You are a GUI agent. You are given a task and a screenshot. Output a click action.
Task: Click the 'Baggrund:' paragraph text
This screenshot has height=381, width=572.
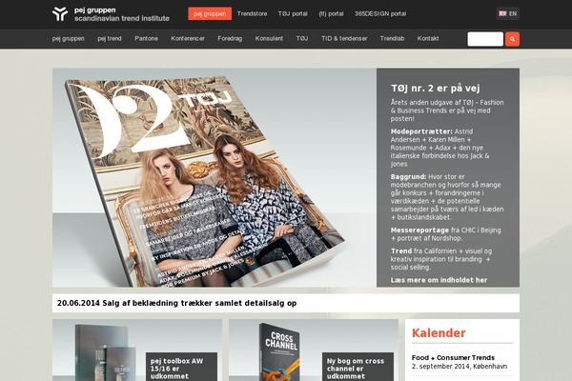point(447,197)
